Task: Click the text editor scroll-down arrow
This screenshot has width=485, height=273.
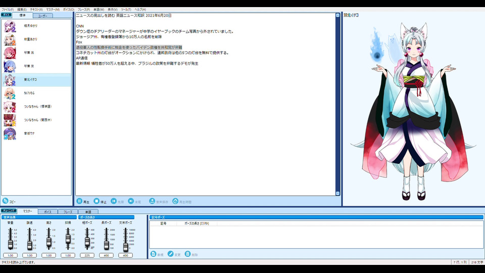Action: [337, 194]
